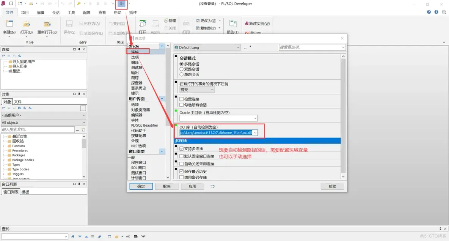Click the reset icon next to 应用 button

click(212, 186)
